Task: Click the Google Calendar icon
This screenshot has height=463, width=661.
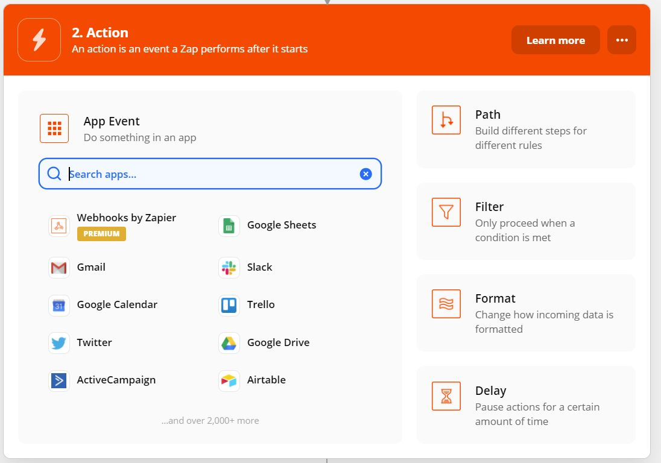Action: pos(59,305)
